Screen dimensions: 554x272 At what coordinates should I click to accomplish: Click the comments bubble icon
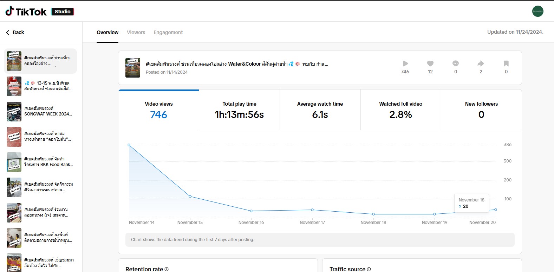pos(456,64)
